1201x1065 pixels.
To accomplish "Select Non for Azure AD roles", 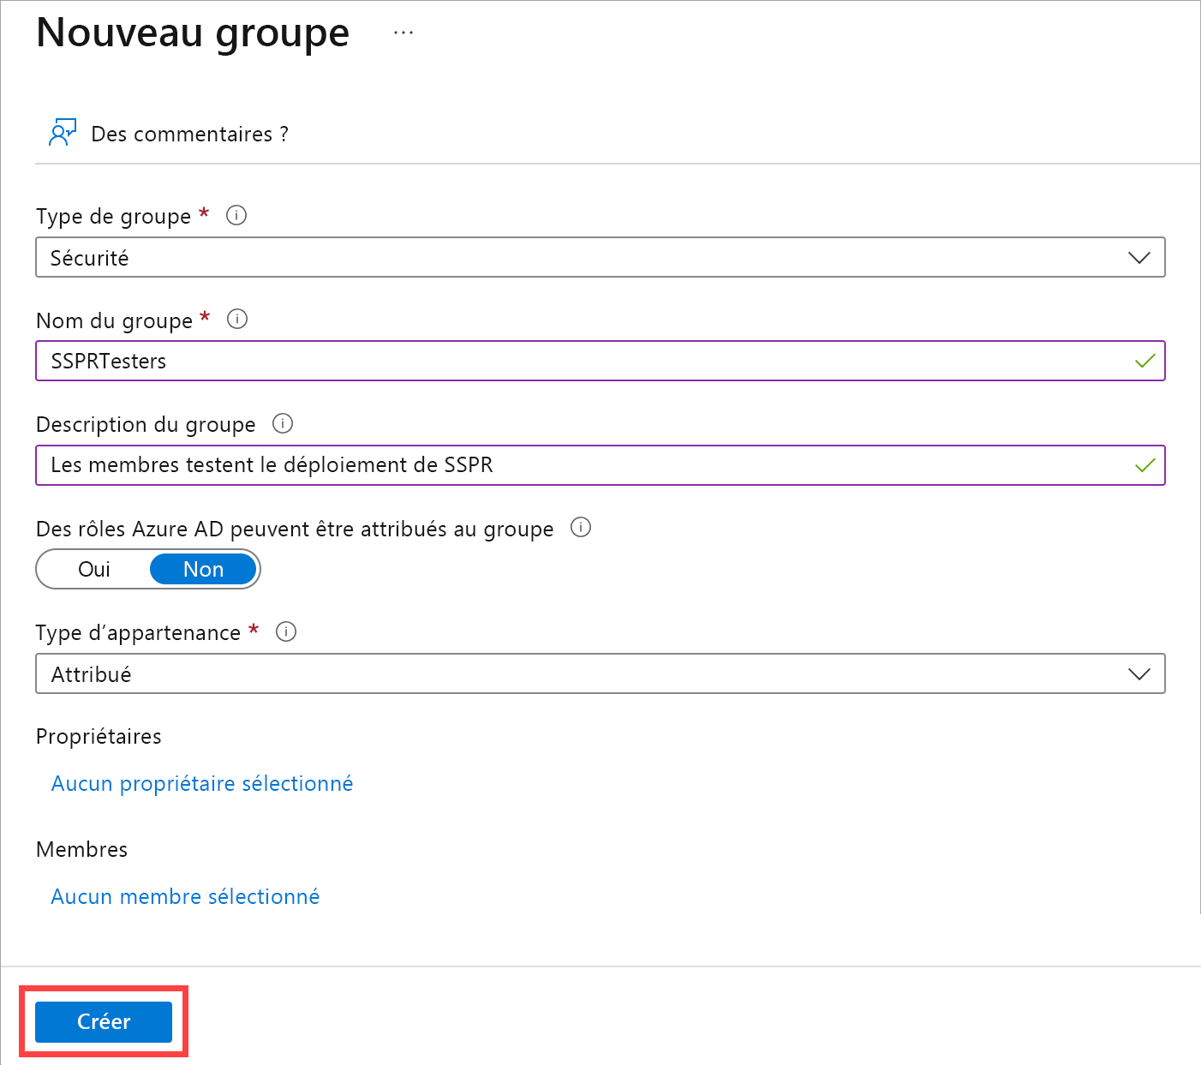I will coord(203,570).
